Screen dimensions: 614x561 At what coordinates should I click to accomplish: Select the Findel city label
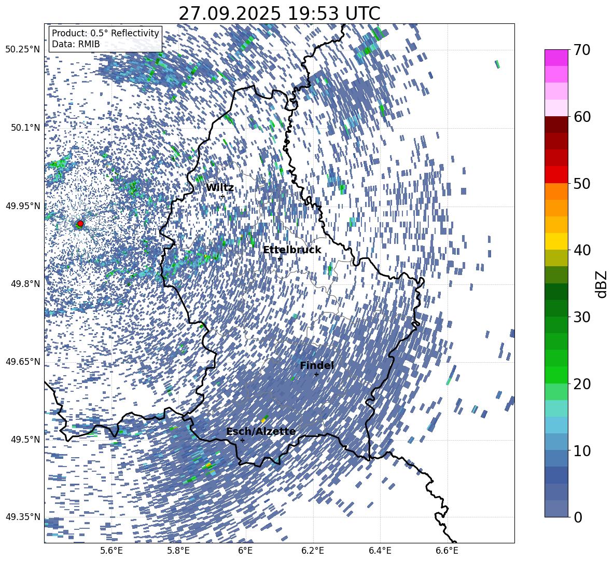point(317,366)
